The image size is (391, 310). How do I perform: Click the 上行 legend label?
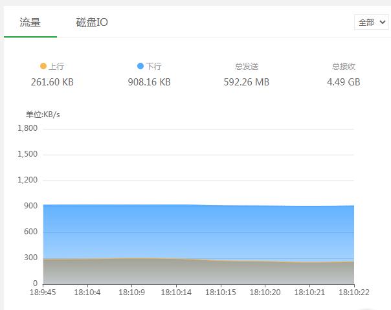pos(56,67)
